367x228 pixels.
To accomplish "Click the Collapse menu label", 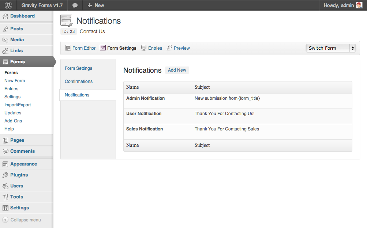I will coord(26,220).
